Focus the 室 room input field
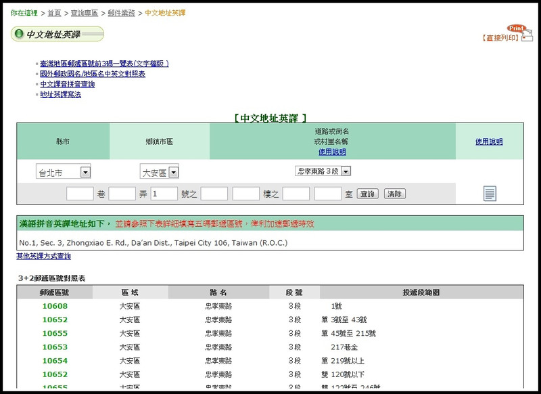 (328, 194)
